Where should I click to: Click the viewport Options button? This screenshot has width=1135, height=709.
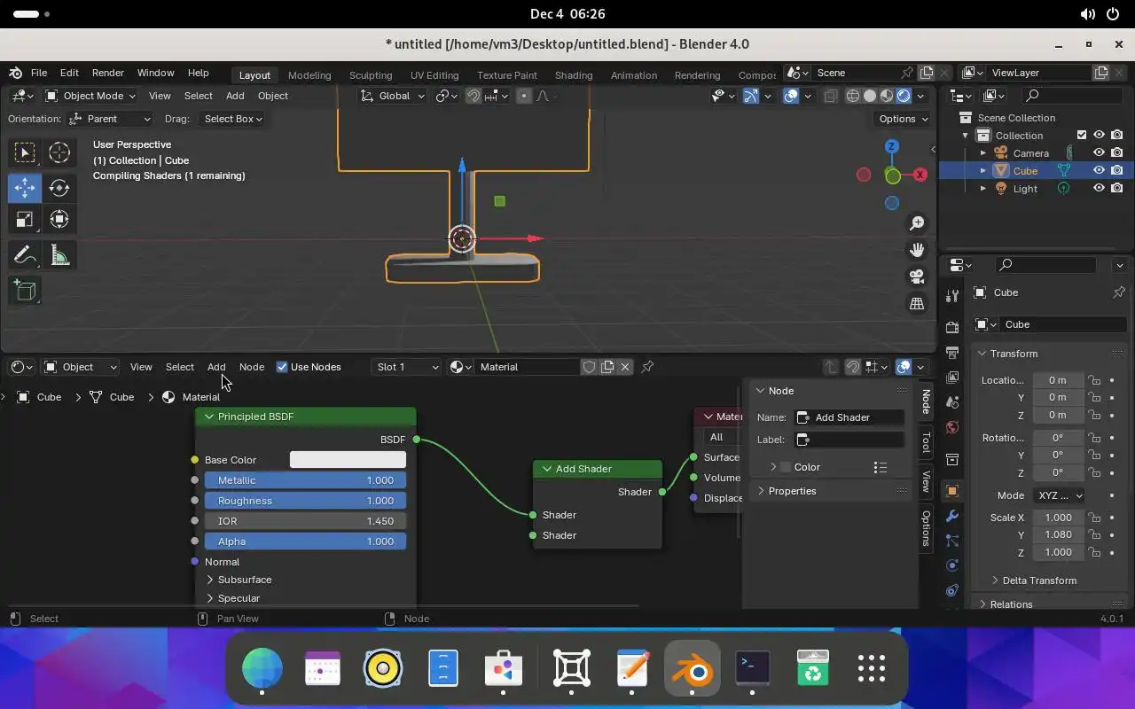coord(903,119)
